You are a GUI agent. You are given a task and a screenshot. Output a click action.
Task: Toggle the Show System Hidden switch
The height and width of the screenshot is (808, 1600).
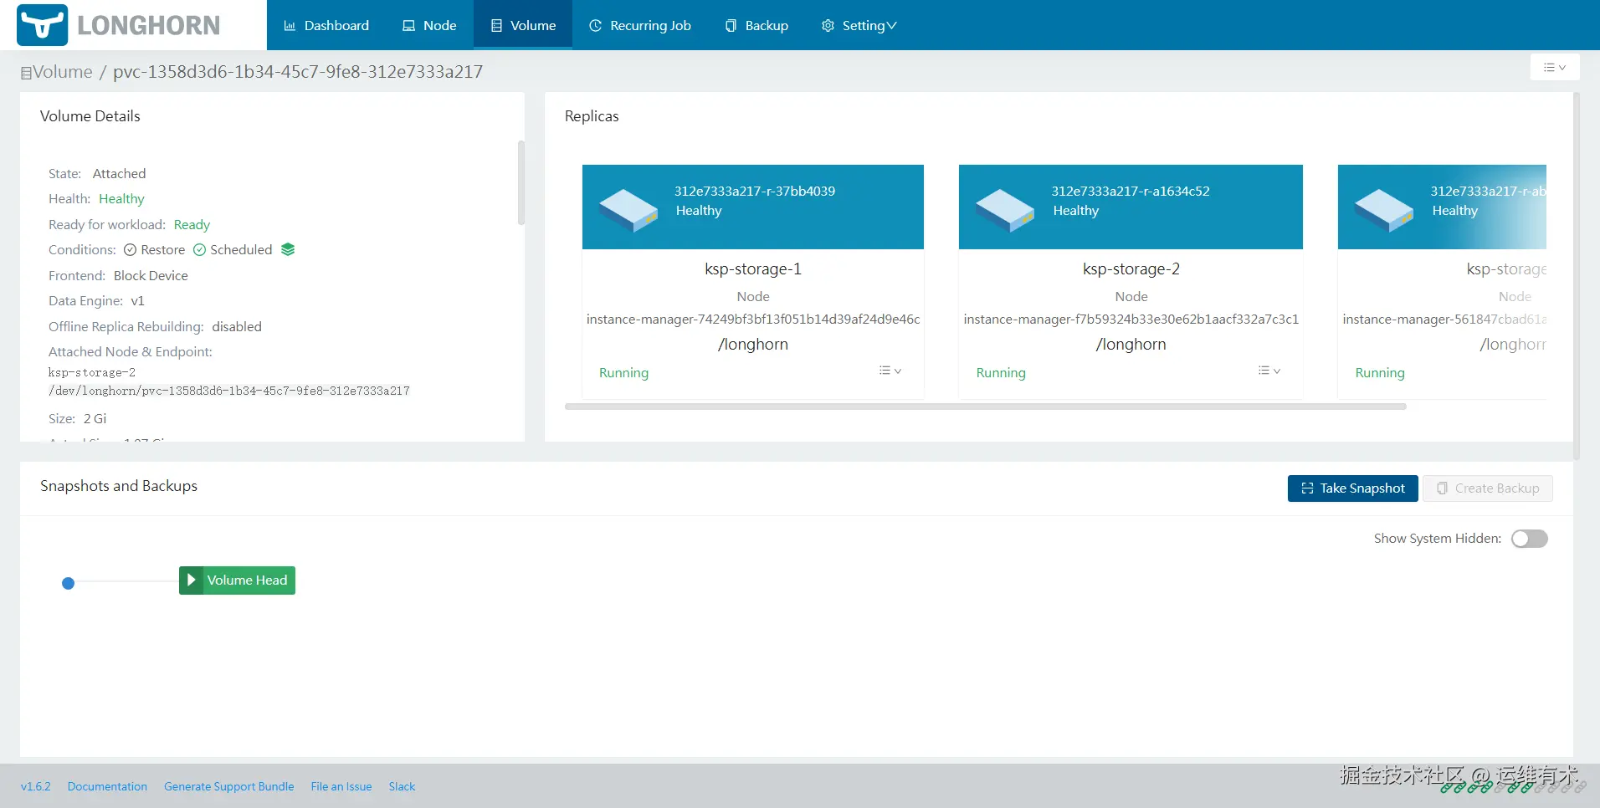tap(1530, 539)
